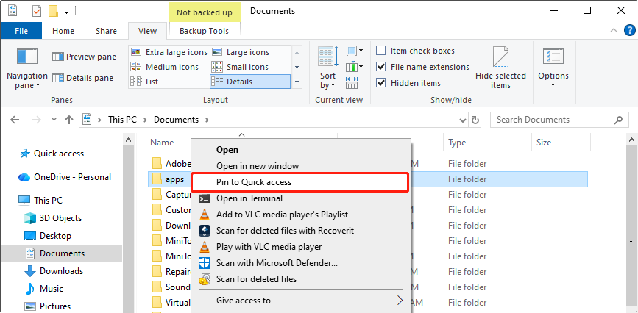Open 3D Objects folder
The height and width of the screenshot is (313, 638).
coord(53,218)
